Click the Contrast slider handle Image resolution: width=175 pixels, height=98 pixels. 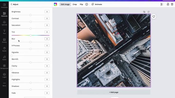pyautogui.click(x=30, y=22)
